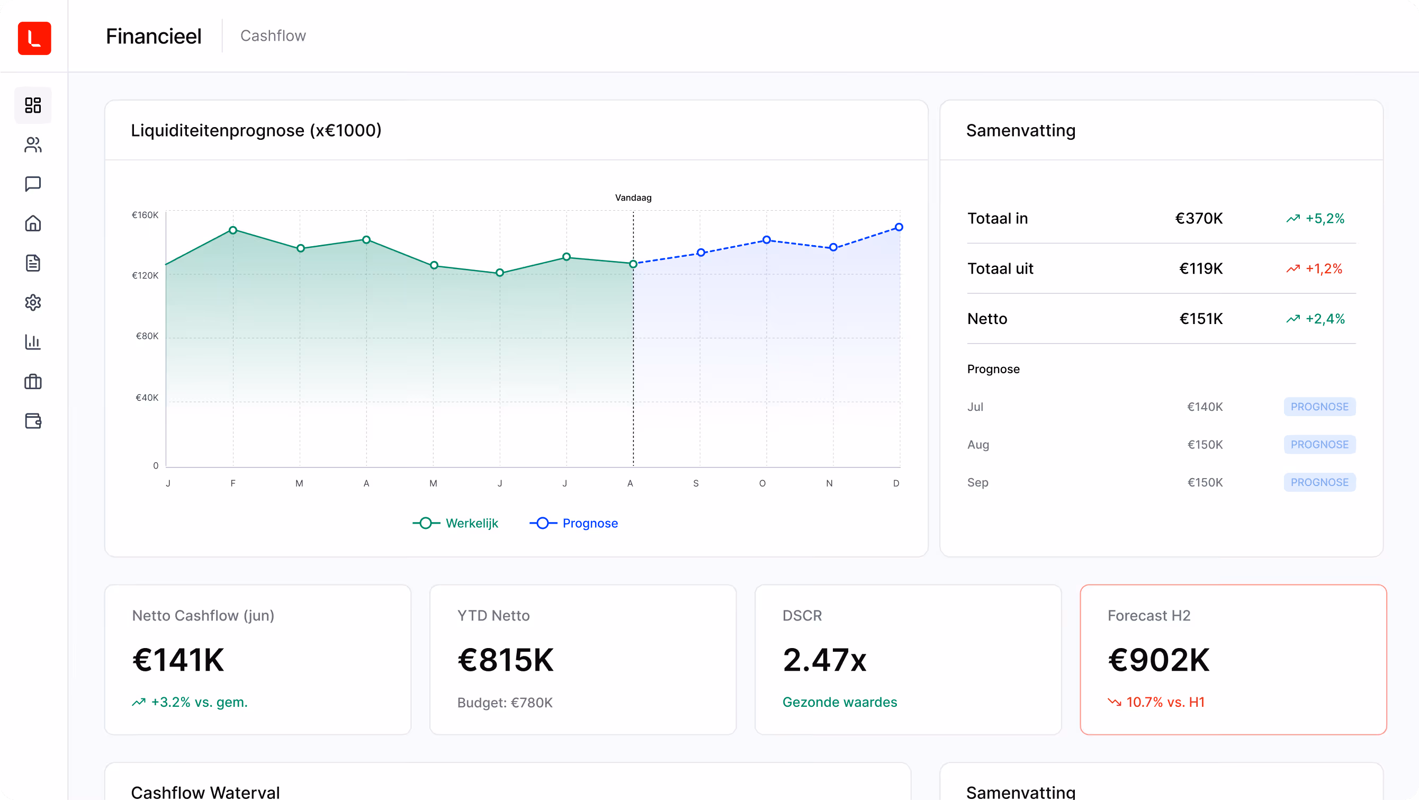
Task: Click the September forecast data point
Action: [700, 253]
